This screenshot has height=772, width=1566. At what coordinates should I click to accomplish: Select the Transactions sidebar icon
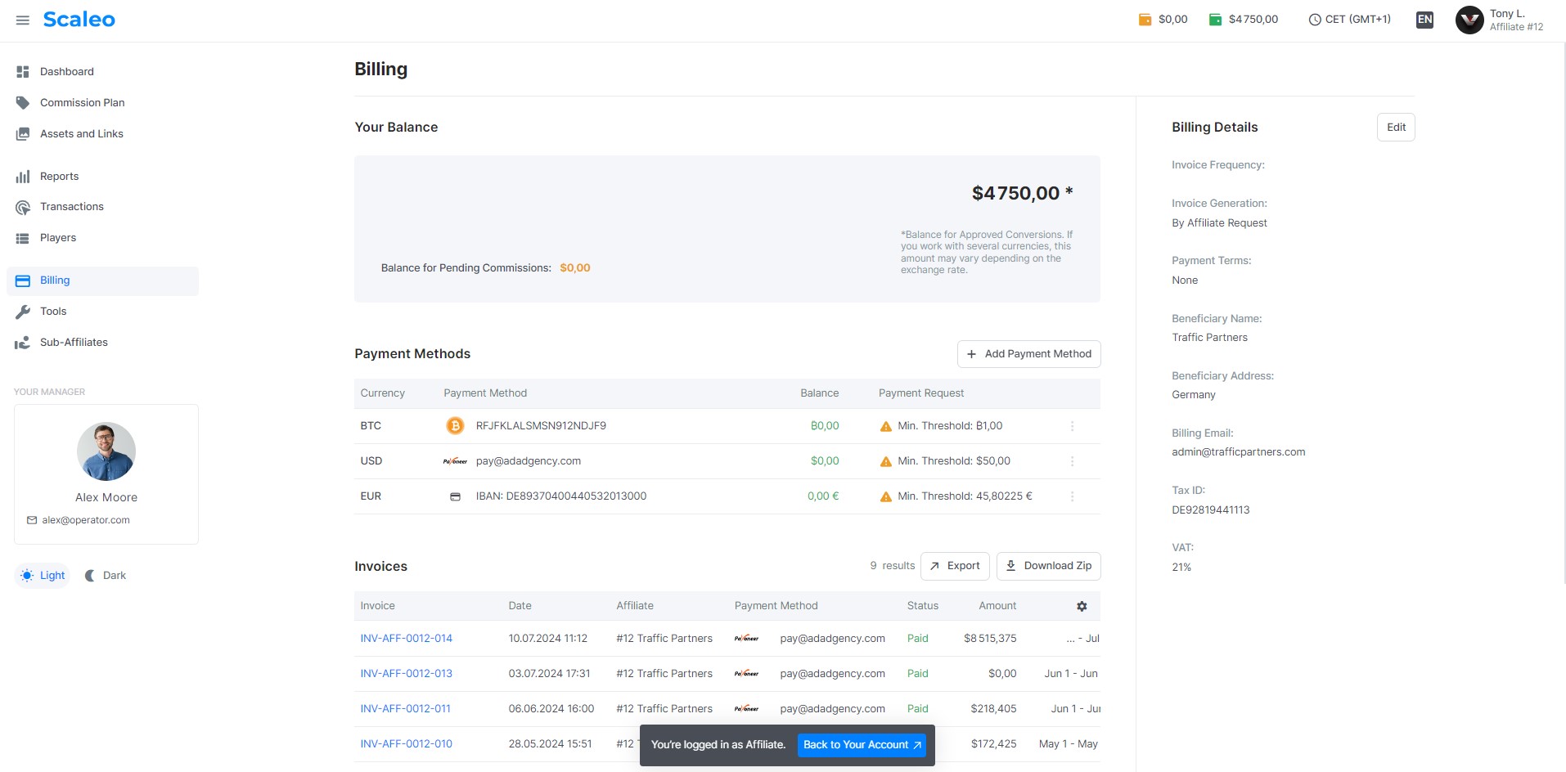23,207
